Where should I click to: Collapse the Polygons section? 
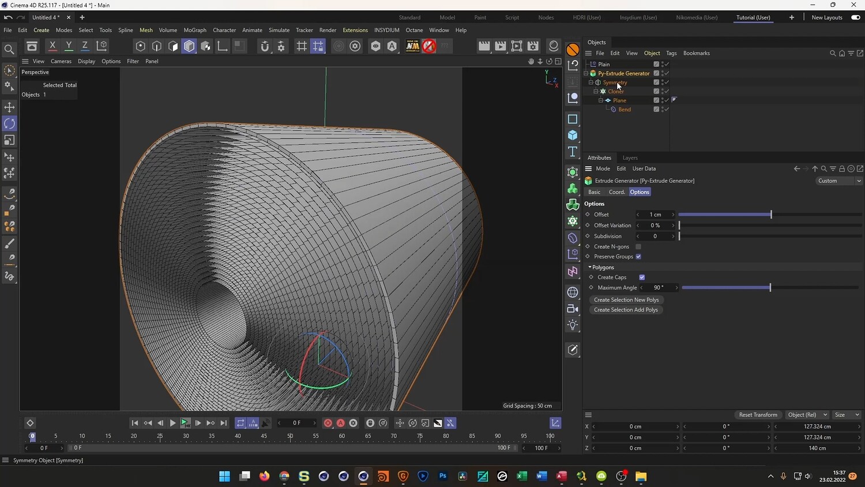590,267
